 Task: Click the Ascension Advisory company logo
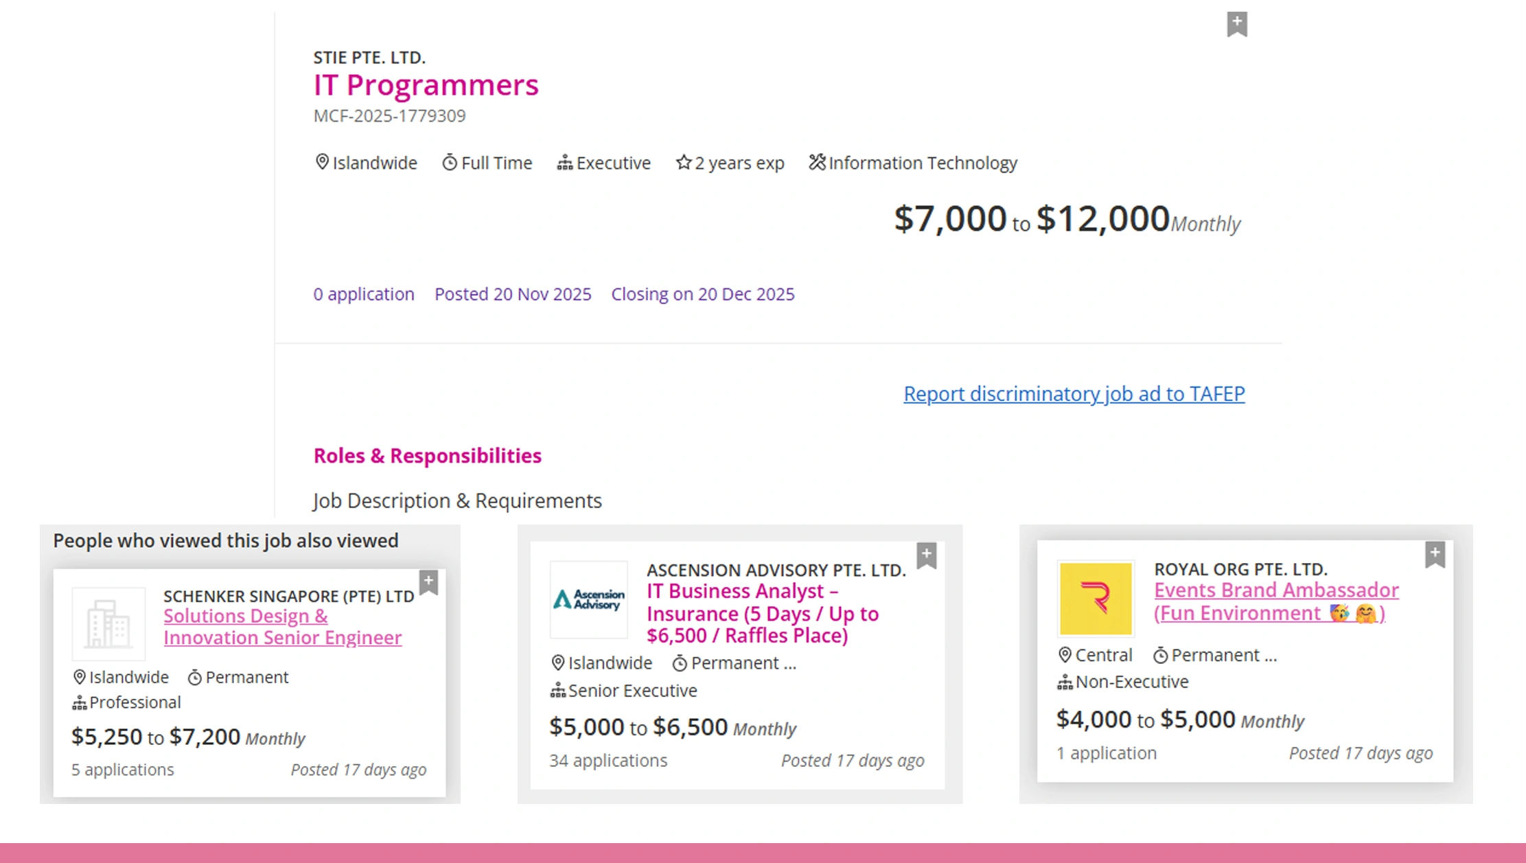(589, 599)
